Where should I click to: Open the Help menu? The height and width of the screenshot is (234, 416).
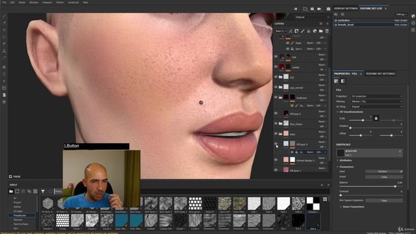(x=85, y=3)
